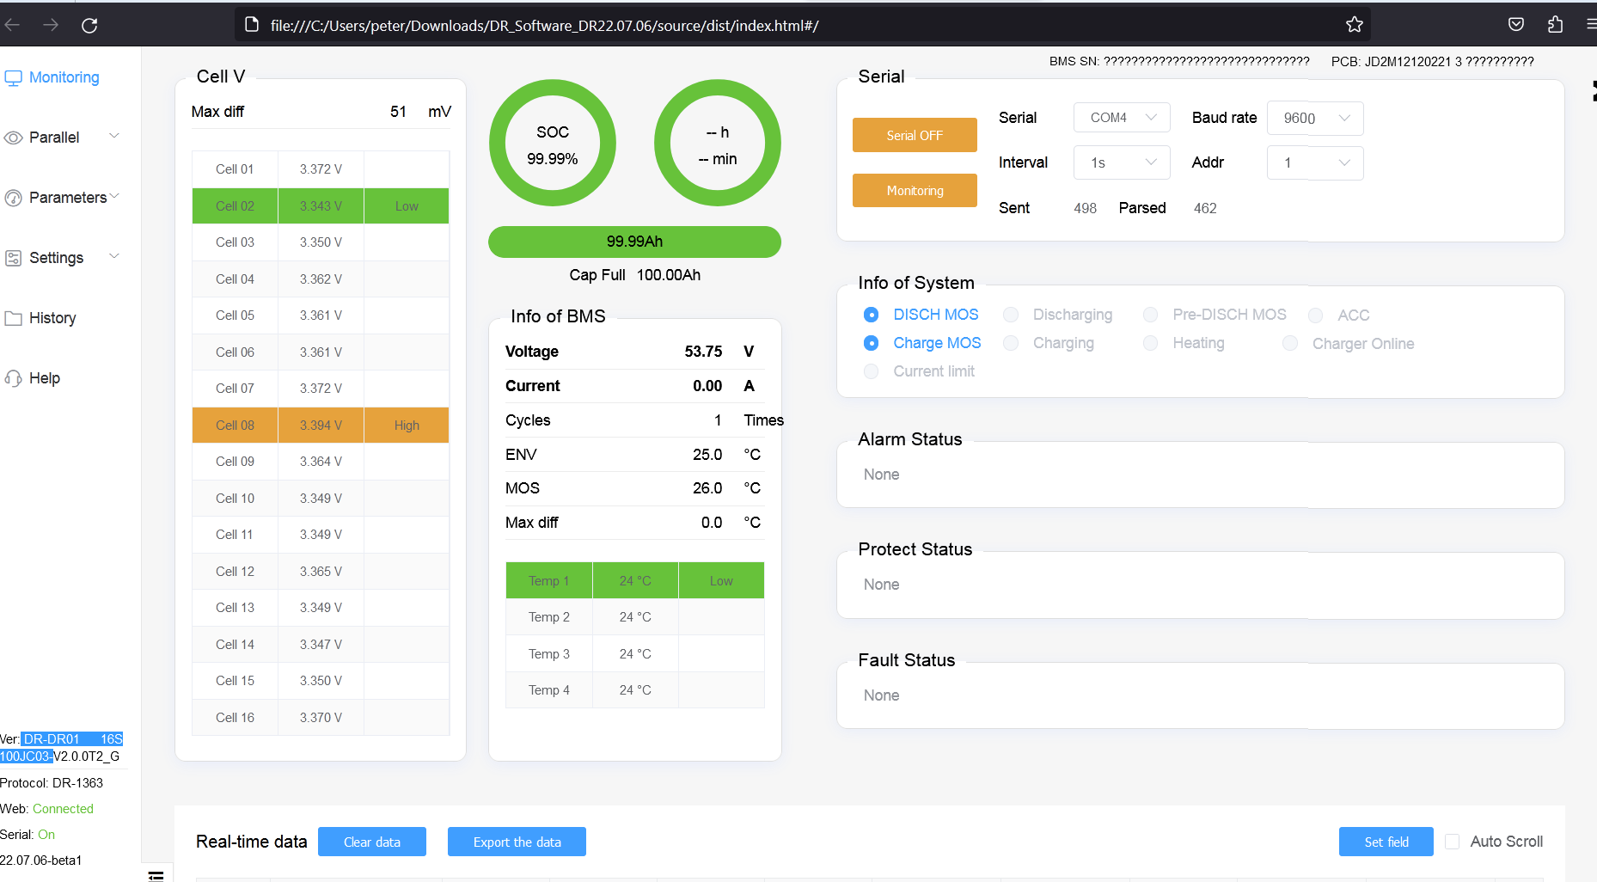Click the Parsed count 462
The image size is (1597, 882).
1205,208
